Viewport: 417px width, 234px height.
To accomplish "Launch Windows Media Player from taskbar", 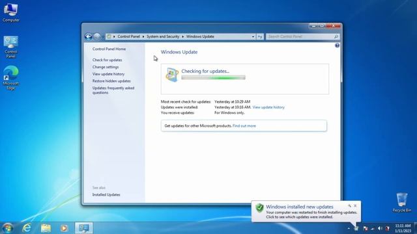I will click(x=64, y=228).
